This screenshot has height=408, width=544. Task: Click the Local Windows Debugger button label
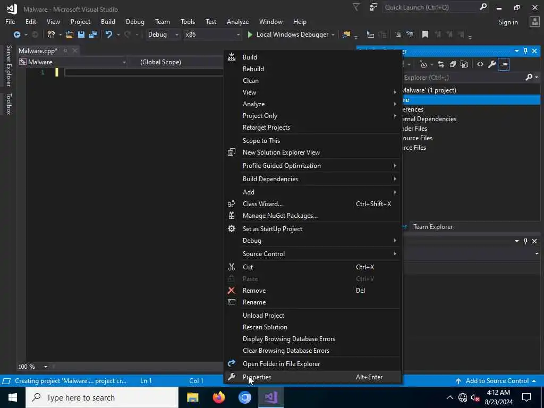tap(293, 35)
